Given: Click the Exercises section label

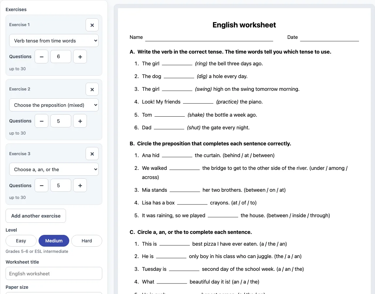Looking at the screenshot, I should click(16, 9).
